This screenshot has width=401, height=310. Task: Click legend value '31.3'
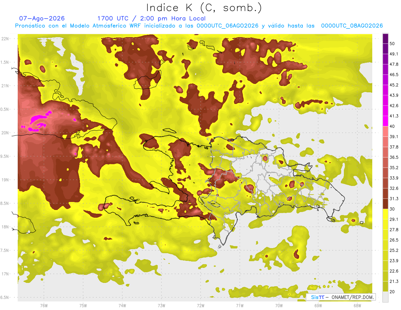pyautogui.click(x=394, y=199)
